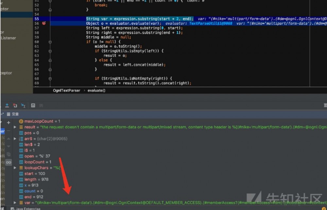Select the open = '%' 37 variable row
Screen dimensions: 327x210
pos(34,156)
